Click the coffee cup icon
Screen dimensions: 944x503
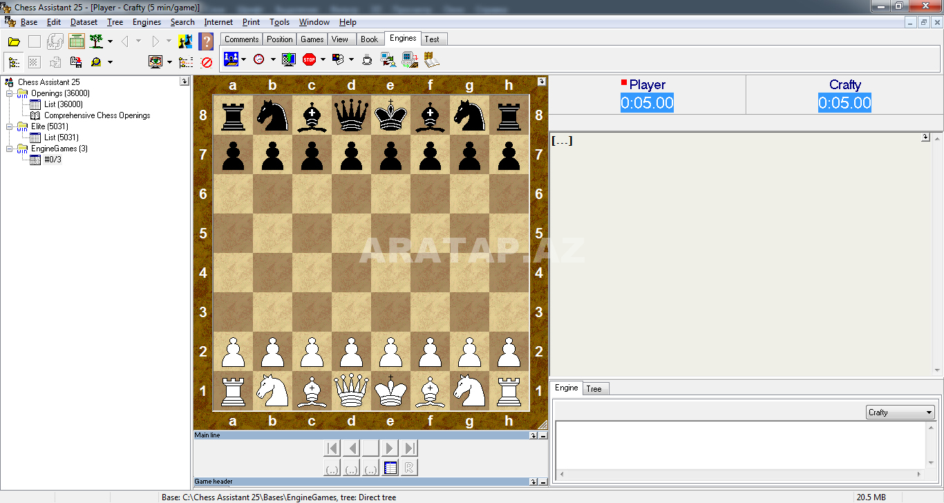pyautogui.click(x=367, y=59)
